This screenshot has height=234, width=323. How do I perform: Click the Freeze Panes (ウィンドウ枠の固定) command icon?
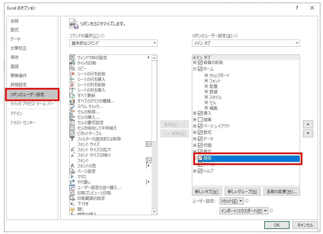point(72,57)
